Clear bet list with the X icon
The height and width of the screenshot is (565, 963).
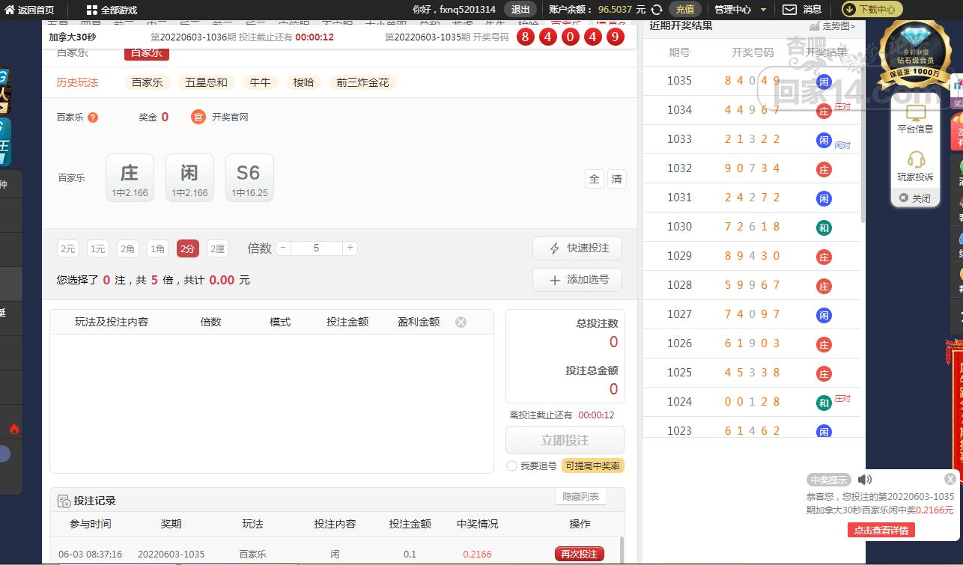coord(461,322)
